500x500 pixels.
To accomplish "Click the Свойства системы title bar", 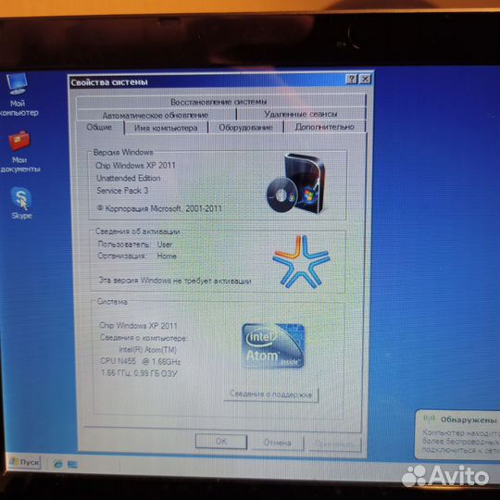I will click(x=207, y=81).
